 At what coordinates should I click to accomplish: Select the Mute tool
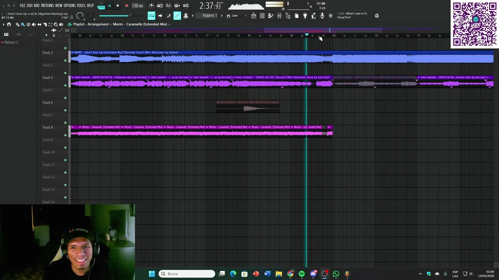pos(34,24)
